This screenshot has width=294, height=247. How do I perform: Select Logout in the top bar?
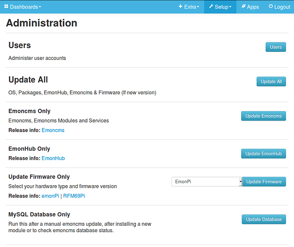[279, 7]
